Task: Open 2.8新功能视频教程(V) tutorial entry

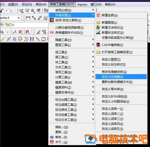Action: click(x=72, y=28)
